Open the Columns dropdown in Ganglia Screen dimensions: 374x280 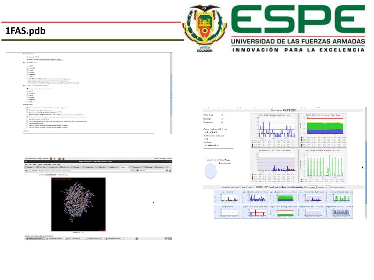coord(328,187)
